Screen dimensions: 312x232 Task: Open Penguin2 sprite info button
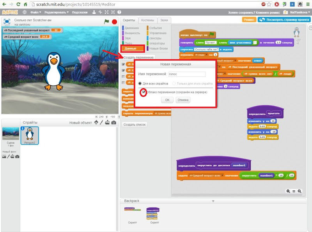[x=23, y=129]
